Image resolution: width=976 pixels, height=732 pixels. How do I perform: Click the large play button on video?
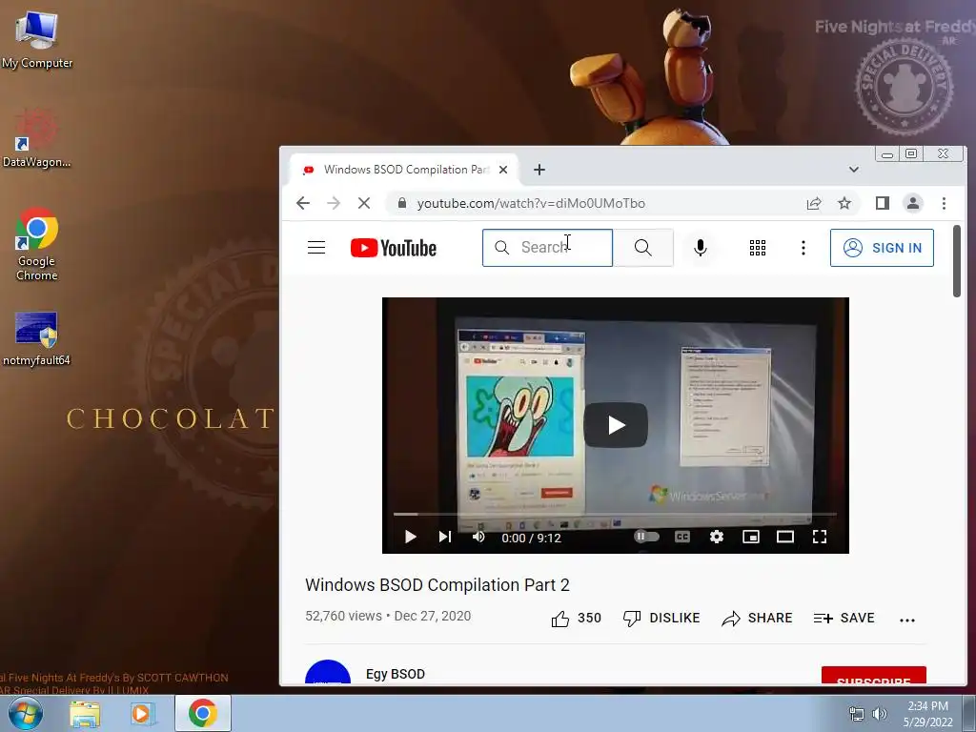coord(616,425)
